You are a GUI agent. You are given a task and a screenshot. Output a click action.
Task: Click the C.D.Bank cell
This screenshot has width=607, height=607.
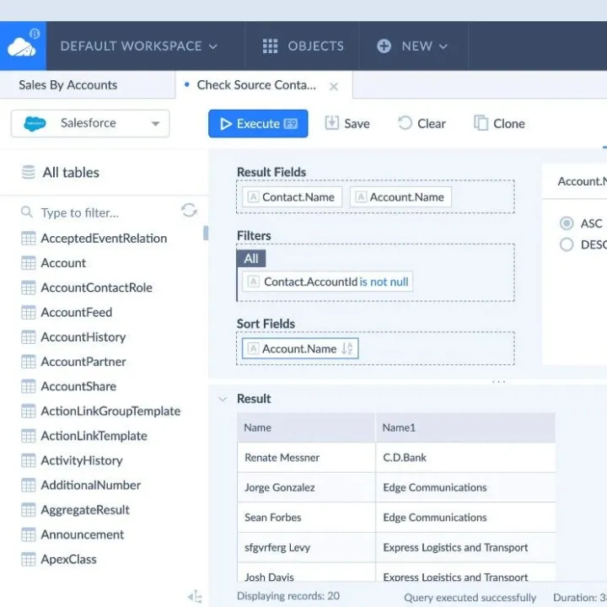(465, 458)
